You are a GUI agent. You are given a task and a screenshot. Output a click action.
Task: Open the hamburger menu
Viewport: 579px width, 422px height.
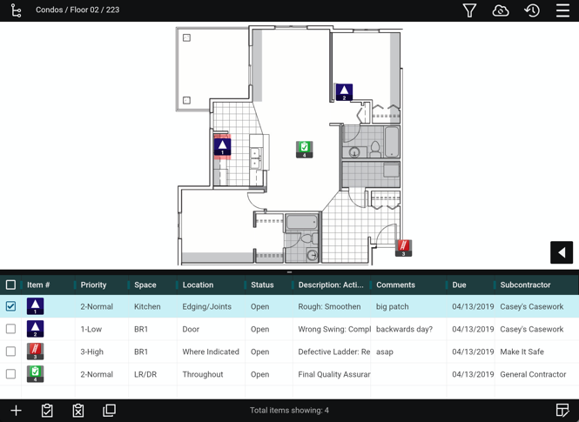point(562,10)
